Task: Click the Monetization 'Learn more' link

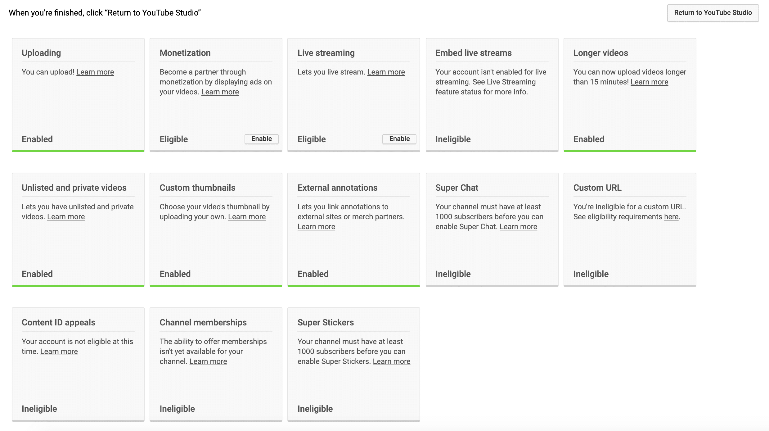Action: [x=220, y=92]
